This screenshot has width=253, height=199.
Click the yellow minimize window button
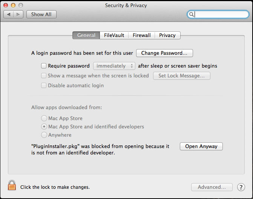13,5
